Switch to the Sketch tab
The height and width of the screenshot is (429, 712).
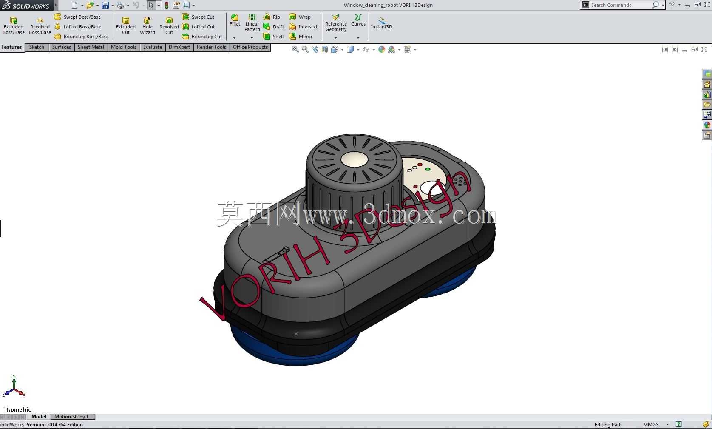37,47
